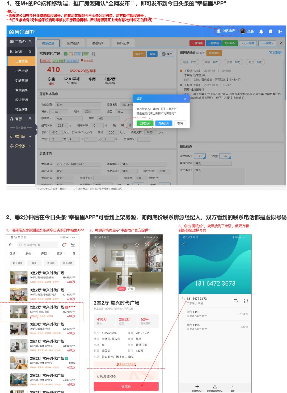Click the logout icon in the blue header
Viewport: 287px width, 393px height.
[x=280, y=31]
